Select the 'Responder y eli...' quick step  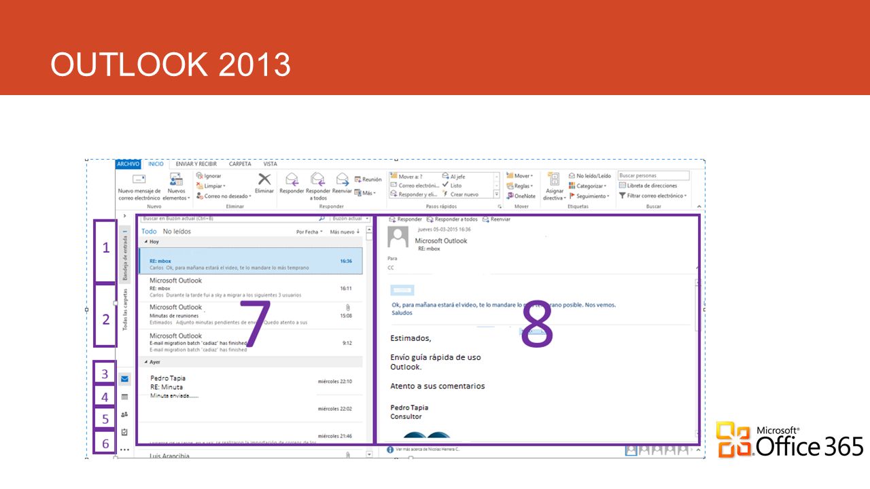click(x=414, y=194)
